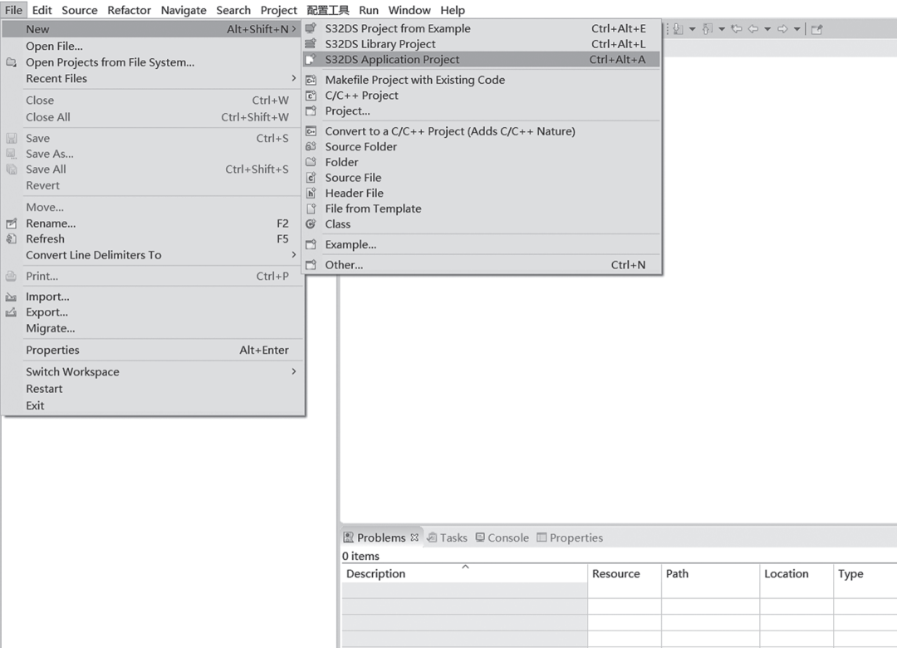Click the Last Edit Location icon

(737, 29)
